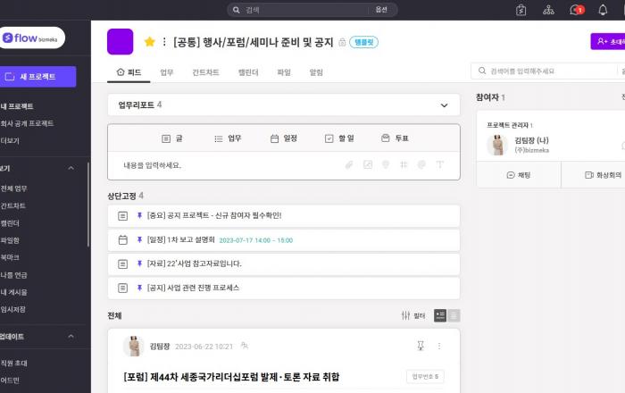The image size is (625, 393).
Task: Open notifications bell icon
Action: pyautogui.click(x=603, y=10)
